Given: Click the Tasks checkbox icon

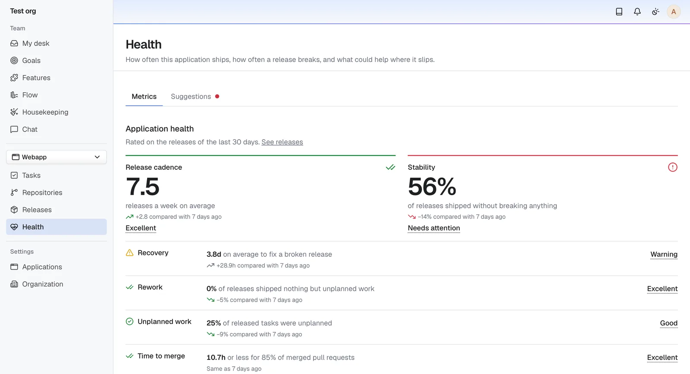Looking at the screenshot, I should [14, 175].
